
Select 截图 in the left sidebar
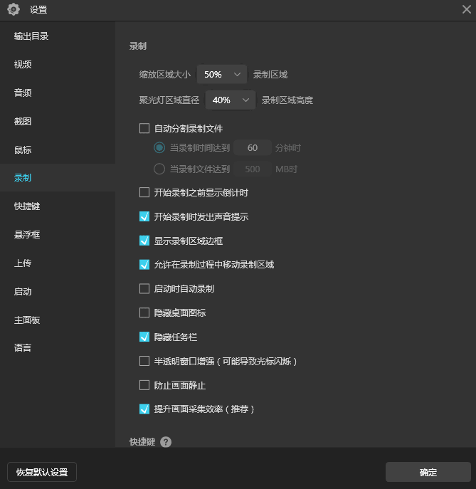click(x=23, y=121)
